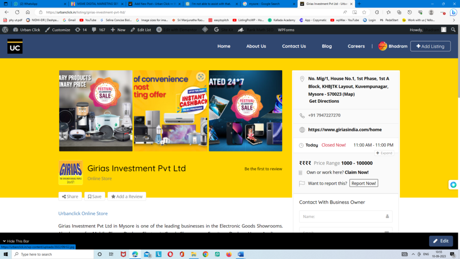460x259 pixels.
Task: Click the floating blue circle widget icon
Action: [x=453, y=185]
